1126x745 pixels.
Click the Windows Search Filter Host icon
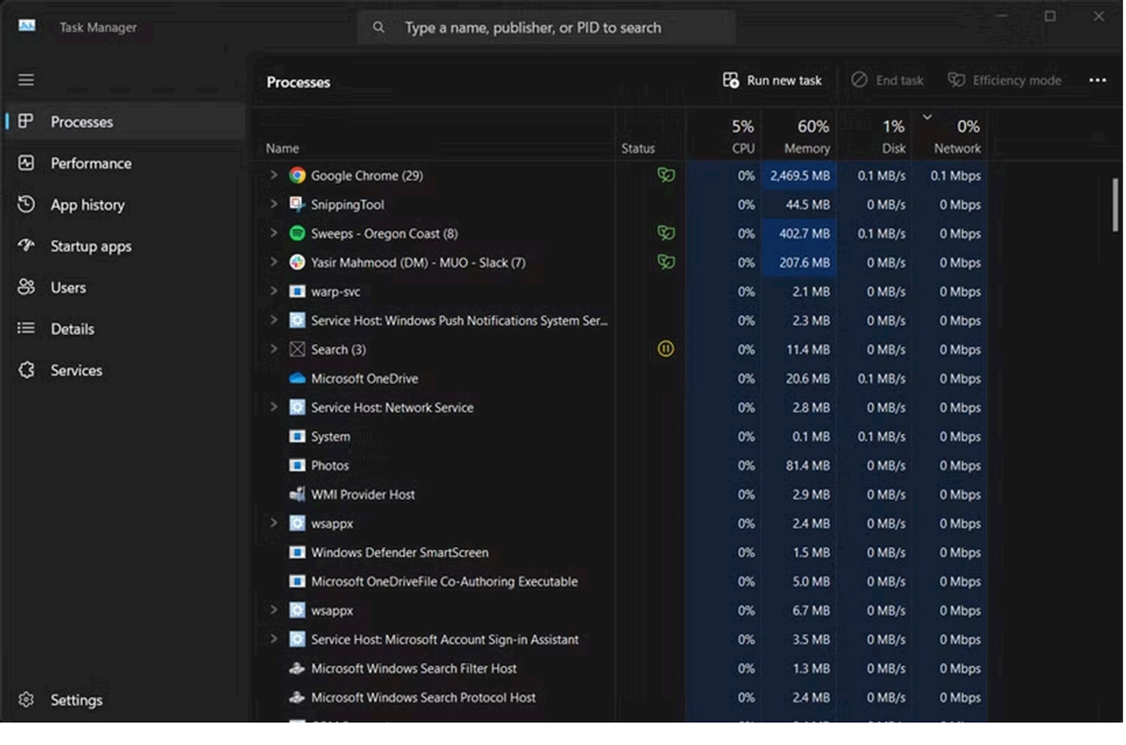[298, 668]
